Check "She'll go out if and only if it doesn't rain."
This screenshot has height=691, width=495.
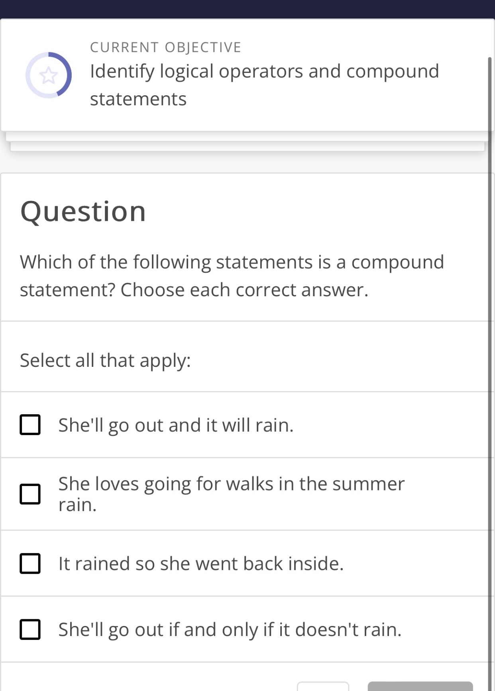pos(30,630)
